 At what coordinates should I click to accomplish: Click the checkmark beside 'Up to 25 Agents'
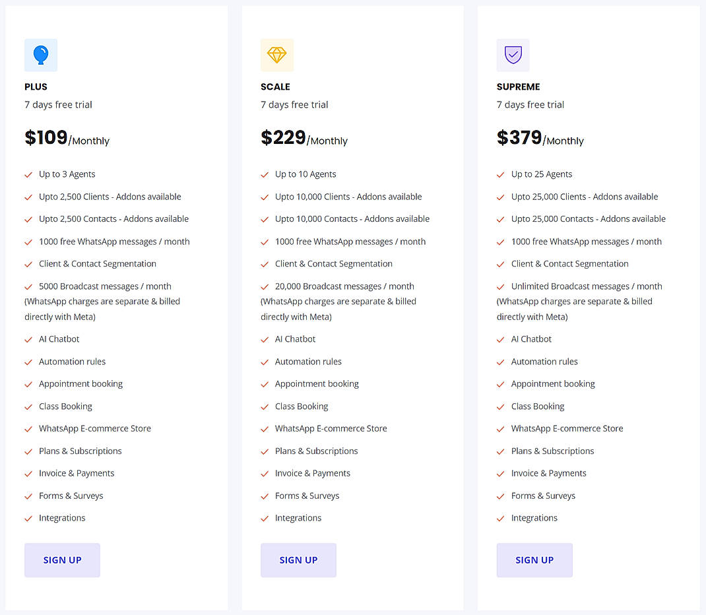499,174
